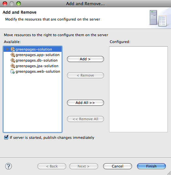Click the Add > button
171x175 pixels.
point(85,59)
